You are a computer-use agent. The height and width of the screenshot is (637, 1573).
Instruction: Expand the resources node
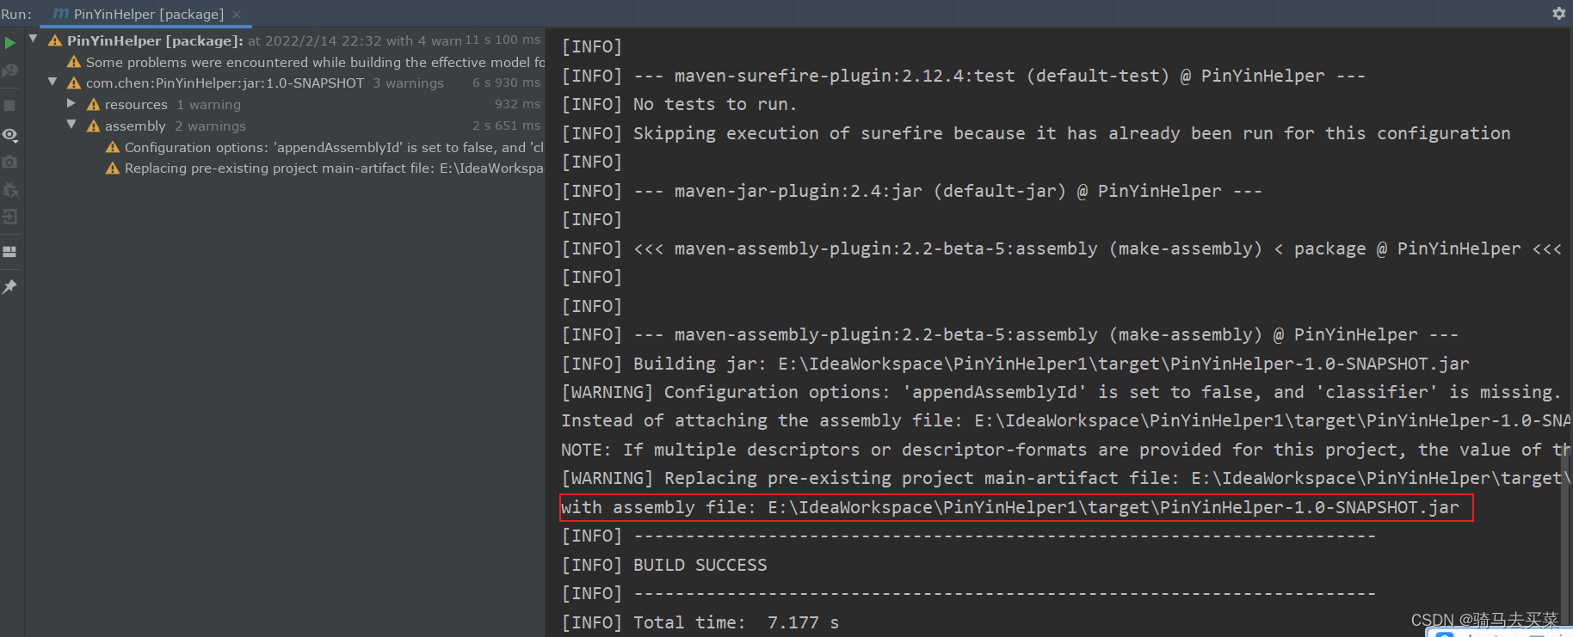(71, 103)
